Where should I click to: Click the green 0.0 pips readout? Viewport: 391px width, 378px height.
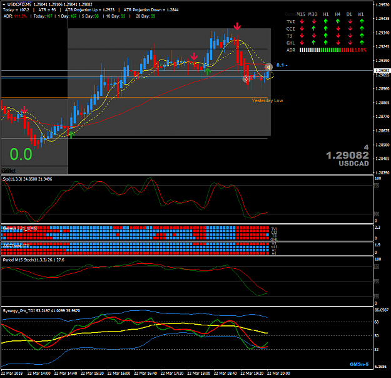pos(21,154)
